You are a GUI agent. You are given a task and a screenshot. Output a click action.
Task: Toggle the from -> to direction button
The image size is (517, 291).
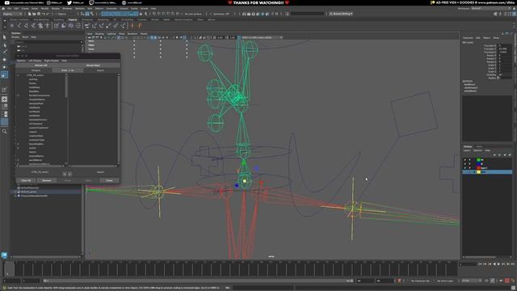click(68, 70)
